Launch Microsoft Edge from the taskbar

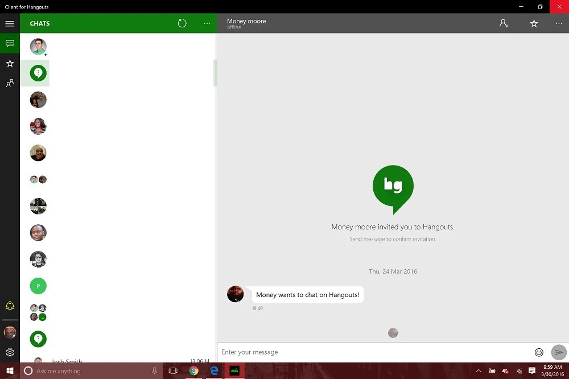214,370
